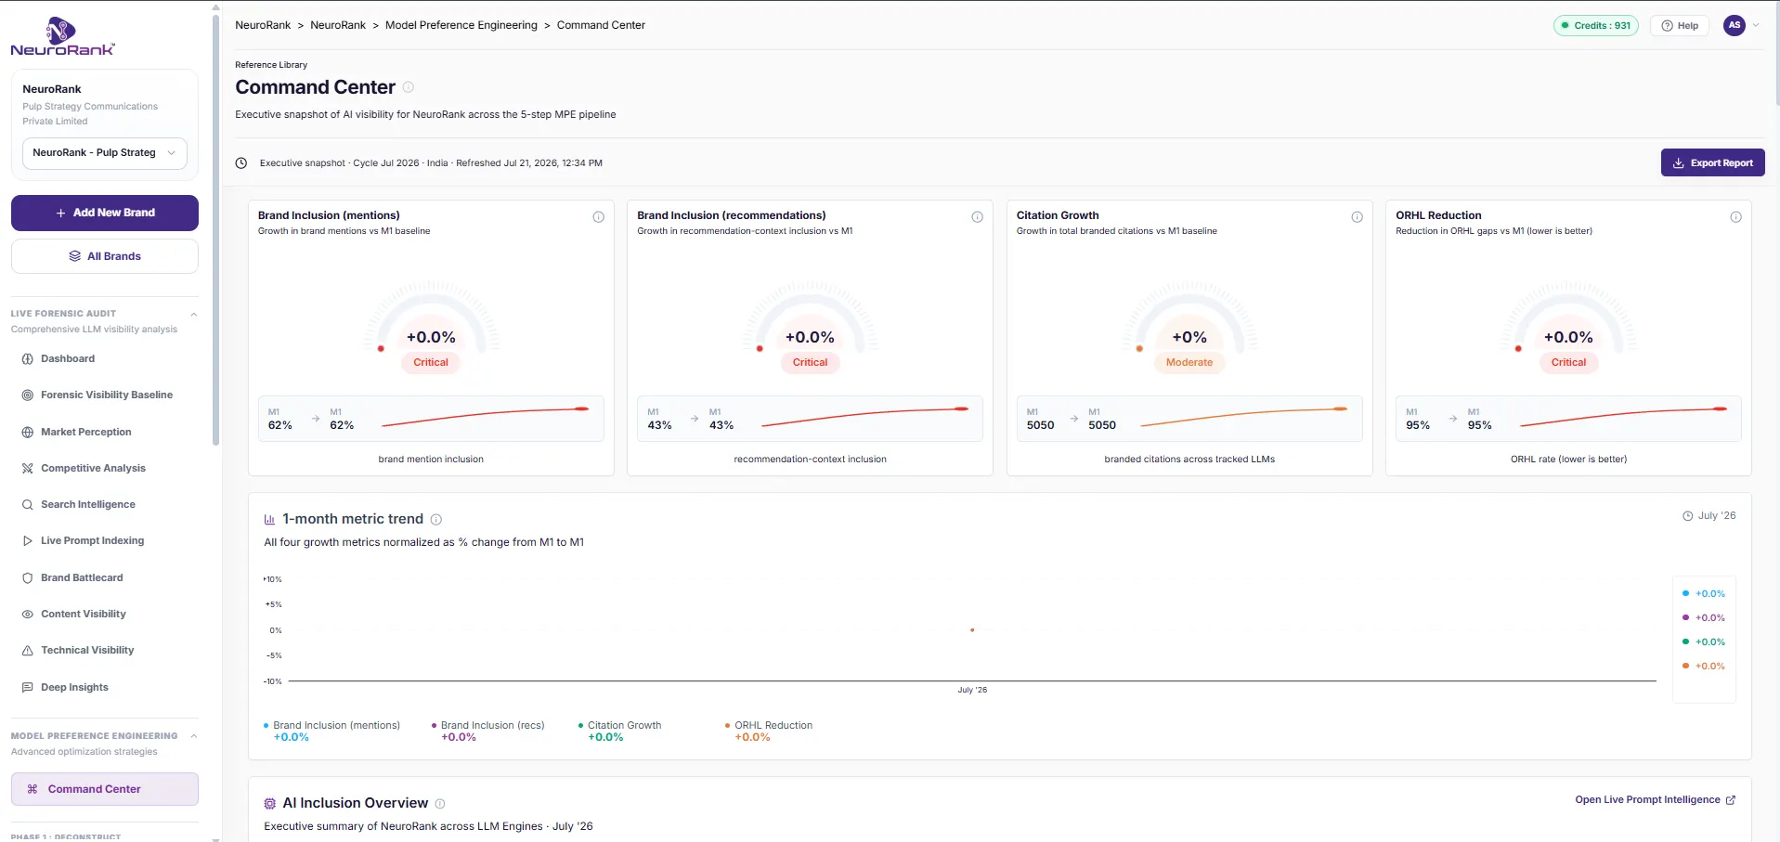Image resolution: width=1780 pixels, height=842 pixels.
Task: Open the Dashboard icon in sidebar
Action: [x=28, y=359]
